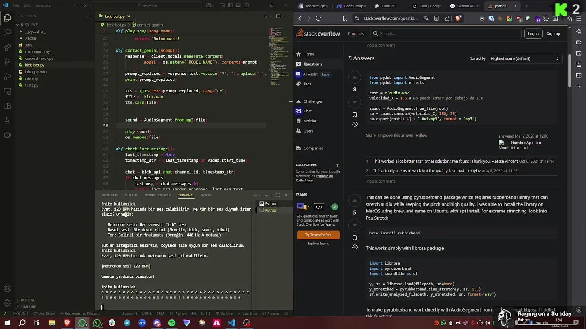Screen dimensions: 586x329
Task: Open the Products menu link
Action: [356, 33]
